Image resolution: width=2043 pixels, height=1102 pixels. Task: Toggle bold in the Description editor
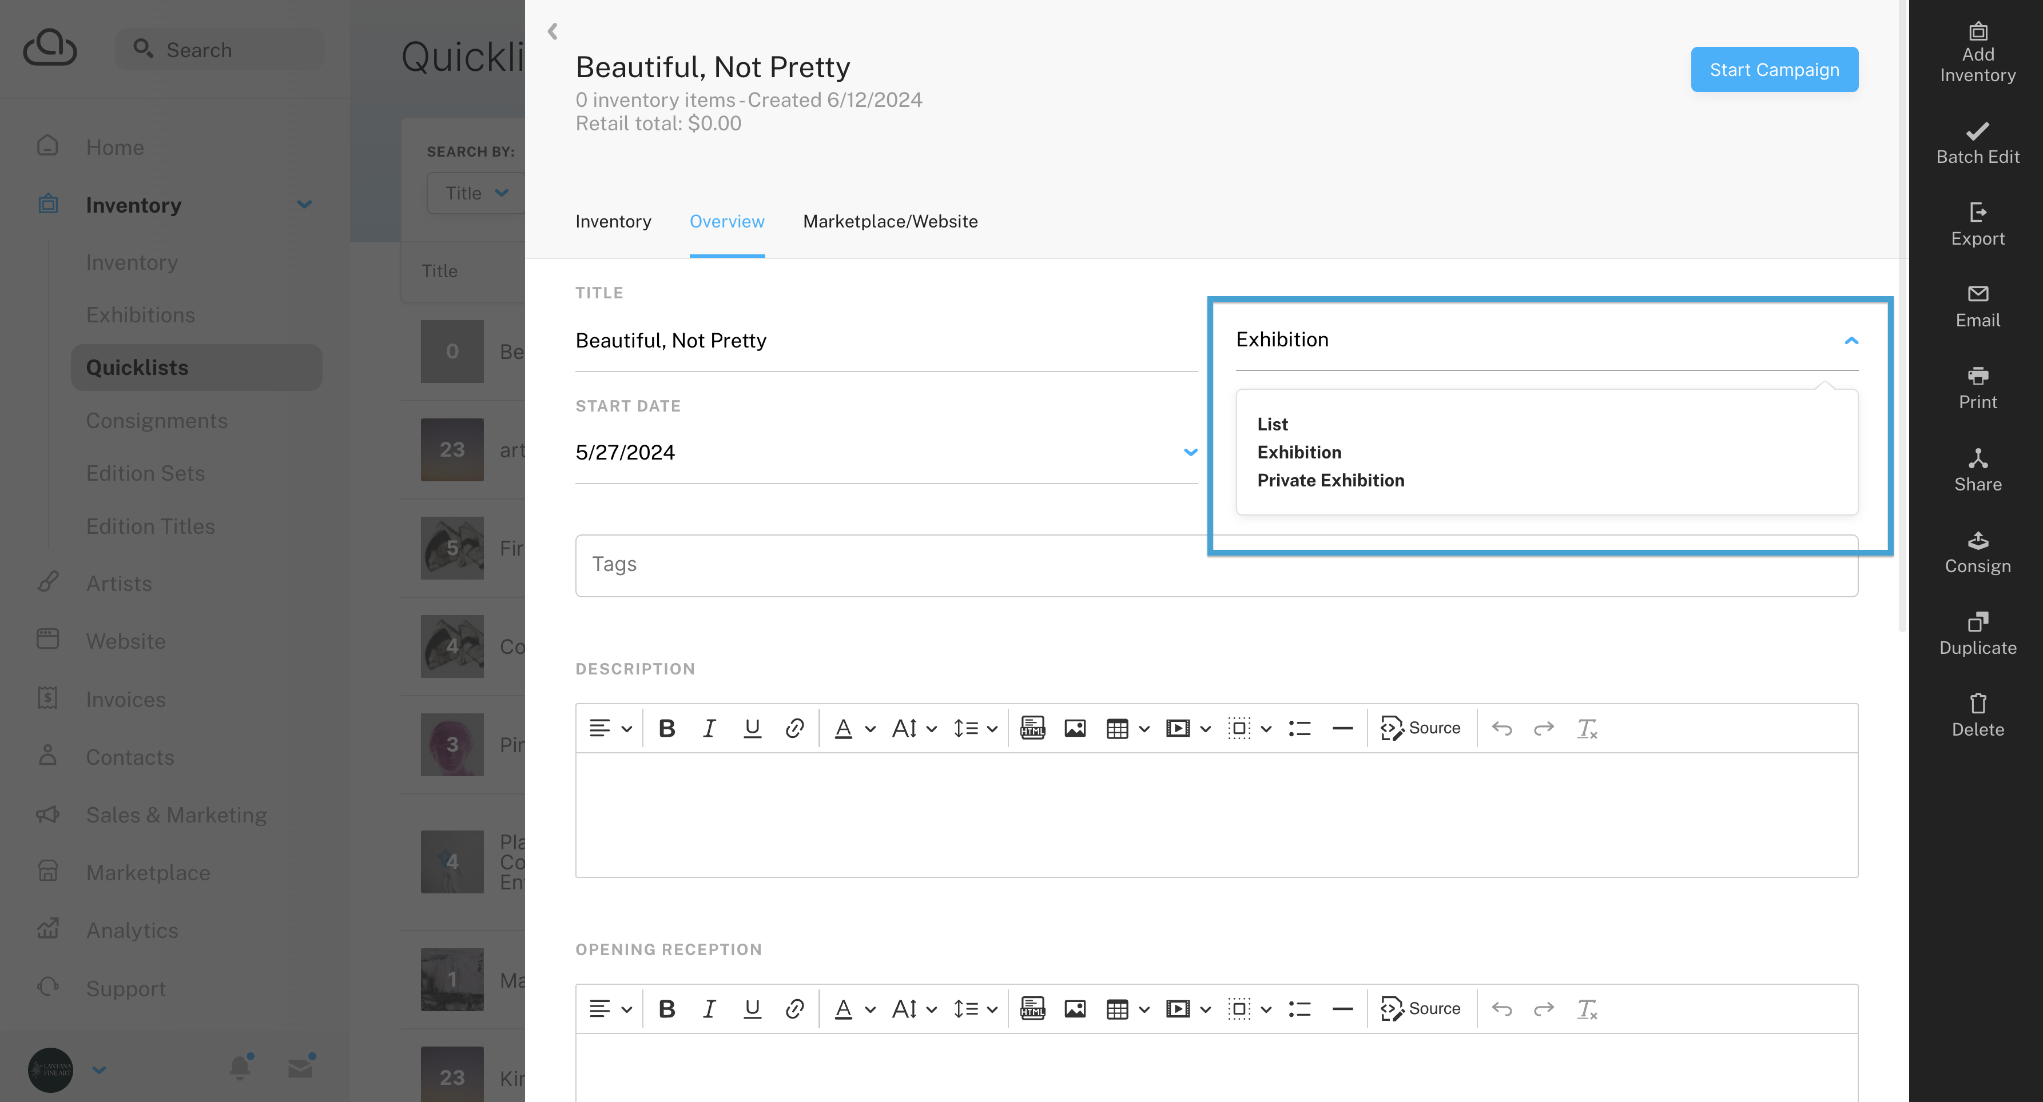[x=666, y=728]
